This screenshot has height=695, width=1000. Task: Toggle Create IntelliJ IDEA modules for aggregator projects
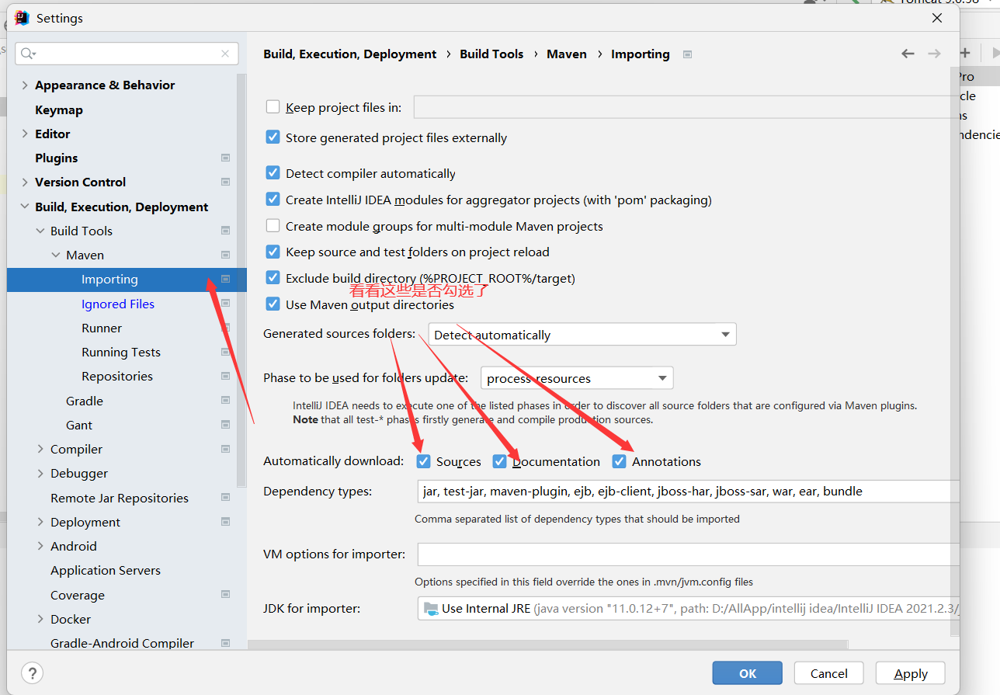click(x=273, y=200)
